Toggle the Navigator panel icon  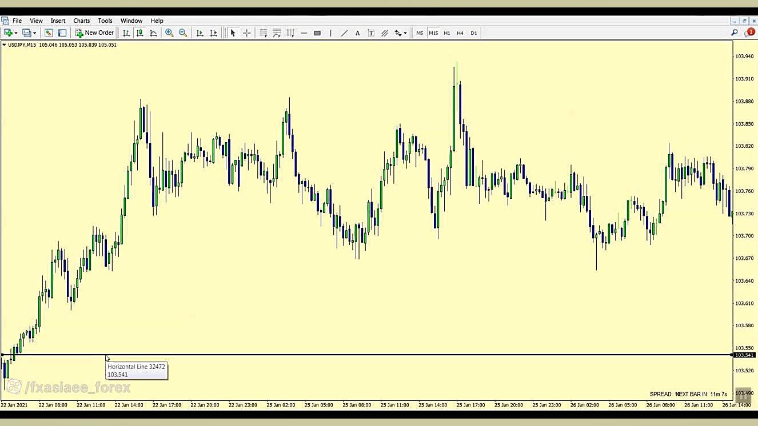(x=62, y=33)
